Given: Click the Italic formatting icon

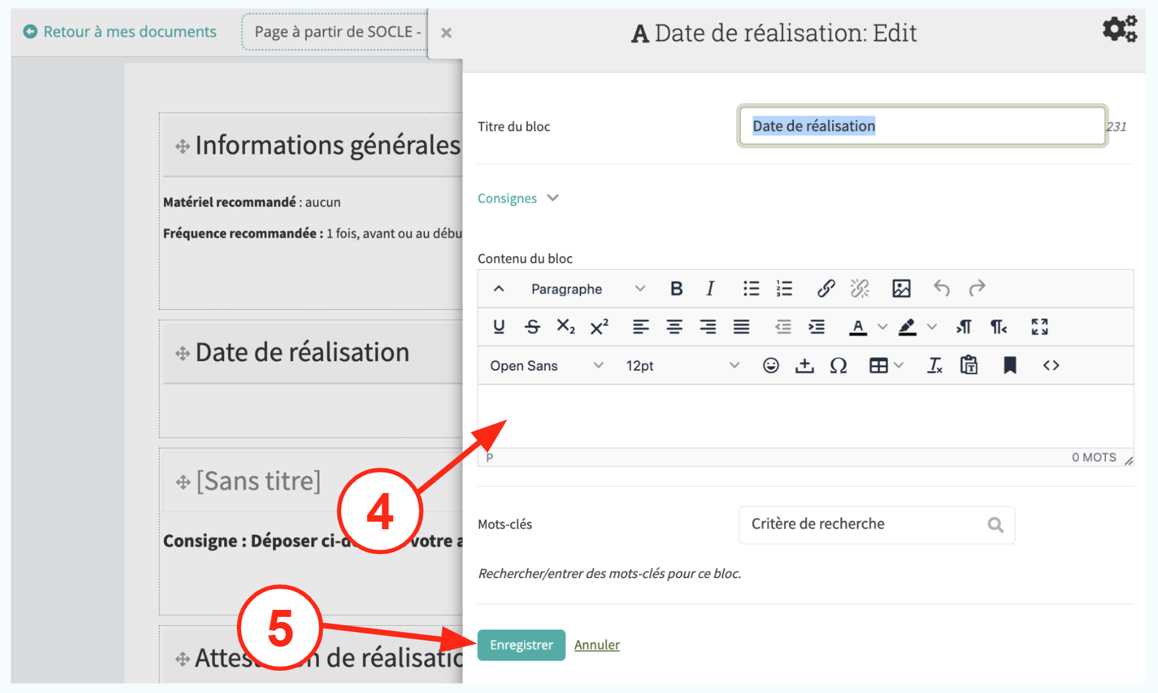Looking at the screenshot, I should pos(710,289).
